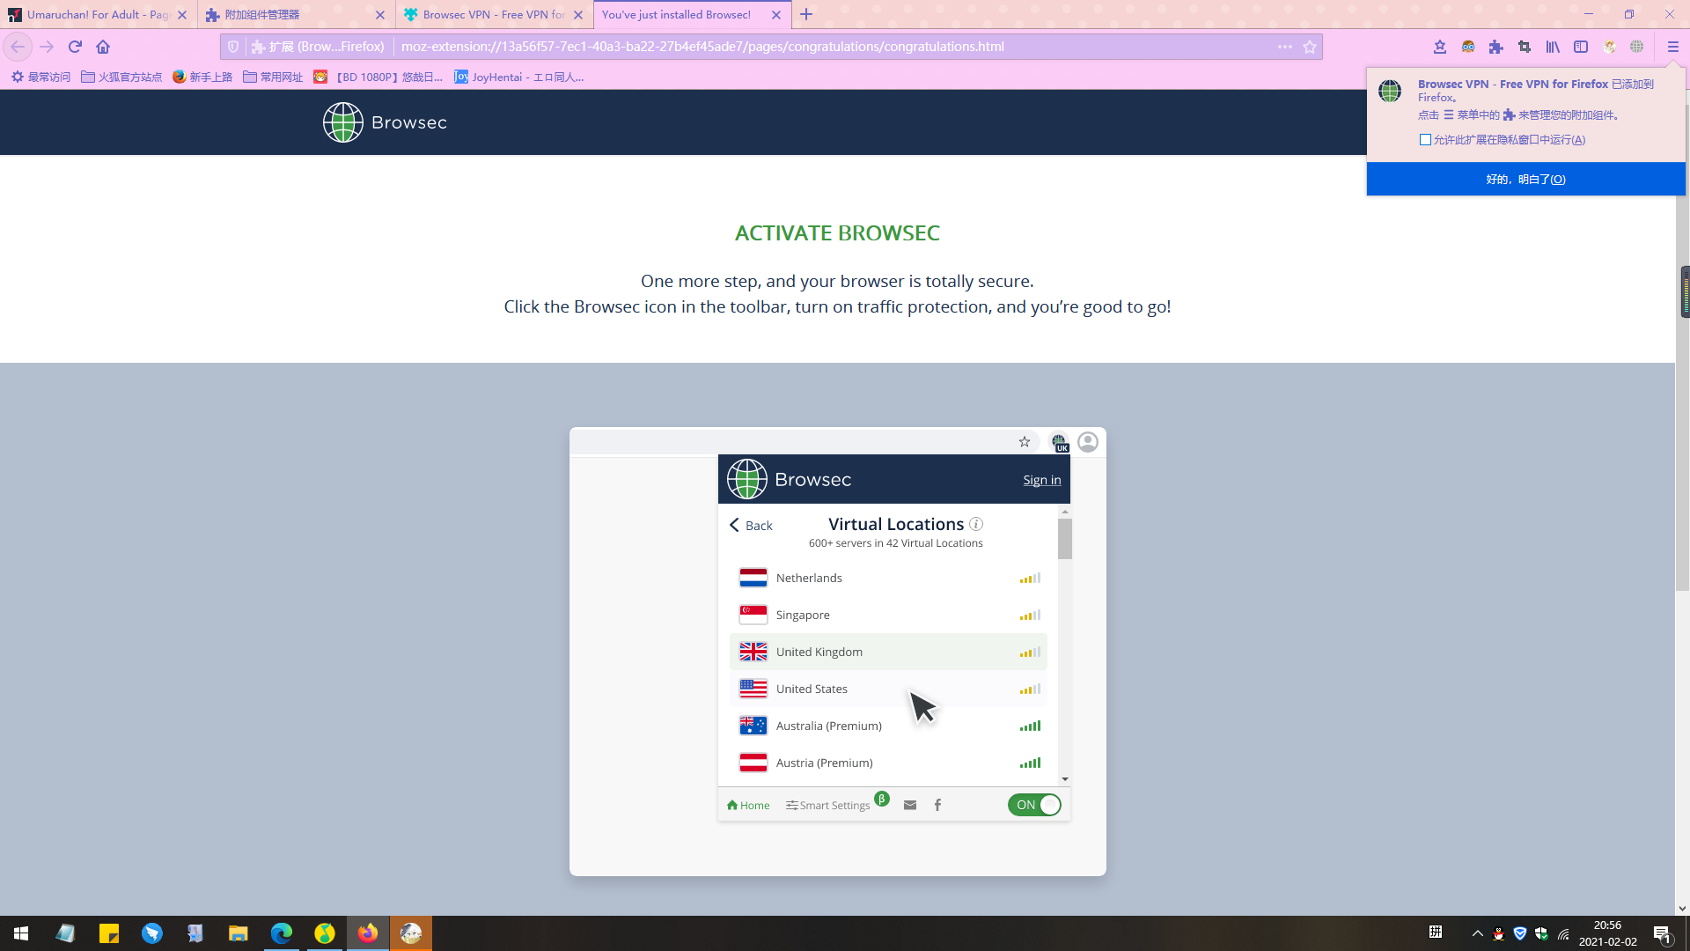This screenshot has height=951, width=1690.
Task: Click the Firefox taskbar icon
Action: click(x=367, y=933)
